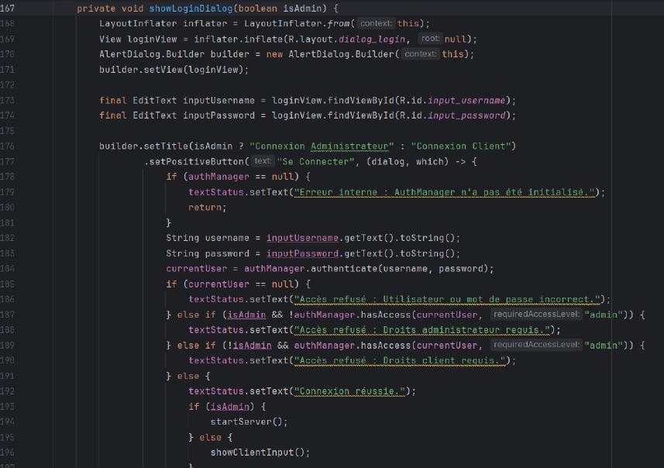664x468 pixels.
Task: Click the showClientInput() method call
Action: 259,453
